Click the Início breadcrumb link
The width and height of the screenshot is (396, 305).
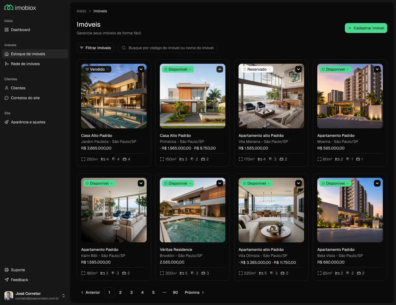click(x=81, y=11)
